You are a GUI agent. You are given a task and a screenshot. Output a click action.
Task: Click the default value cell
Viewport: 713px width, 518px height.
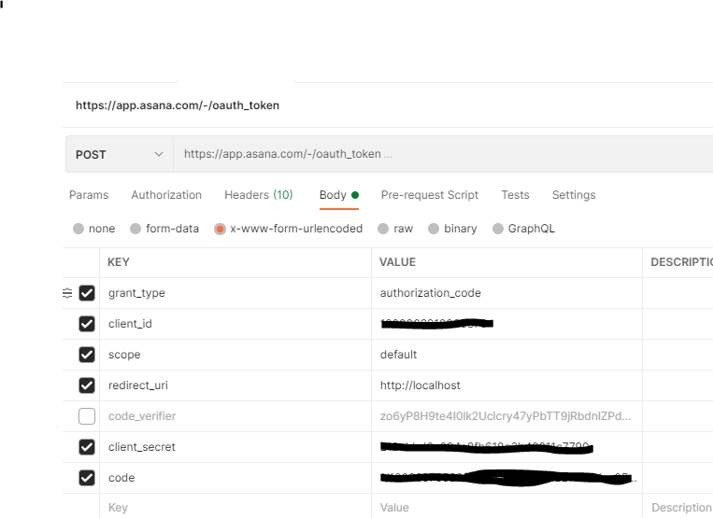pyautogui.click(x=507, y=355)
